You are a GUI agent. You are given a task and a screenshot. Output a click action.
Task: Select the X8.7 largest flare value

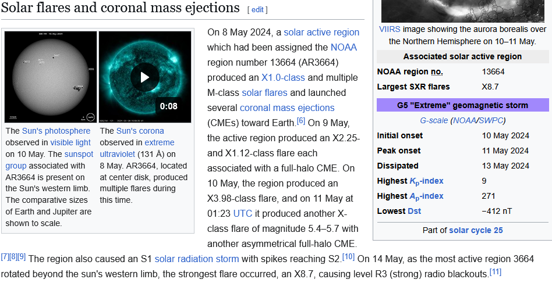coord(490,87)
